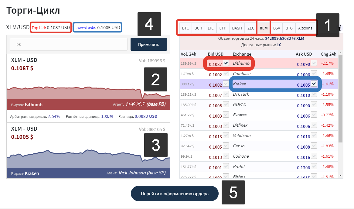Check the Bitfinex ask checkbox
354x209 pixels.
click(x=314, y=125)
